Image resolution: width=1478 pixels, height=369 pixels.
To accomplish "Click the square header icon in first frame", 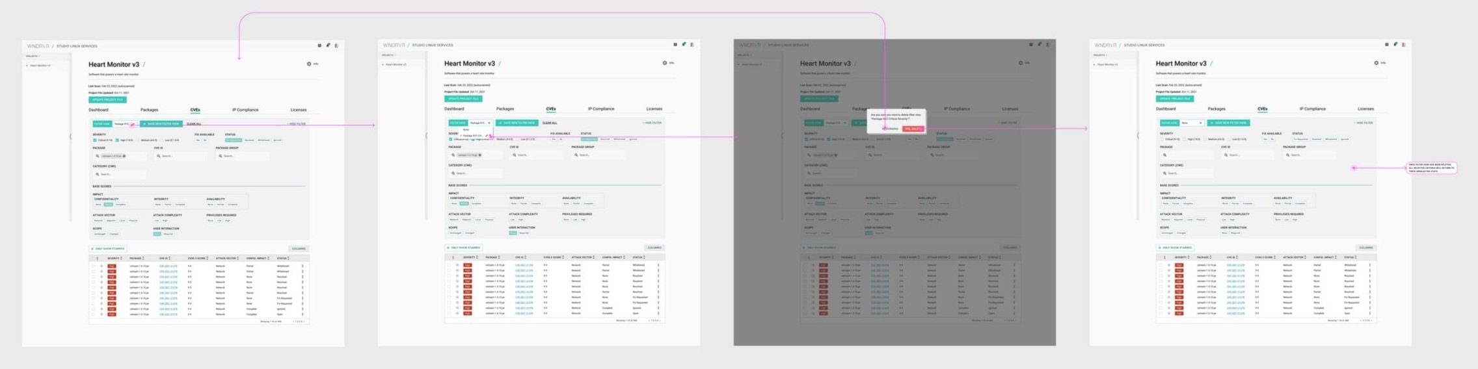I will tap(319, 45).
